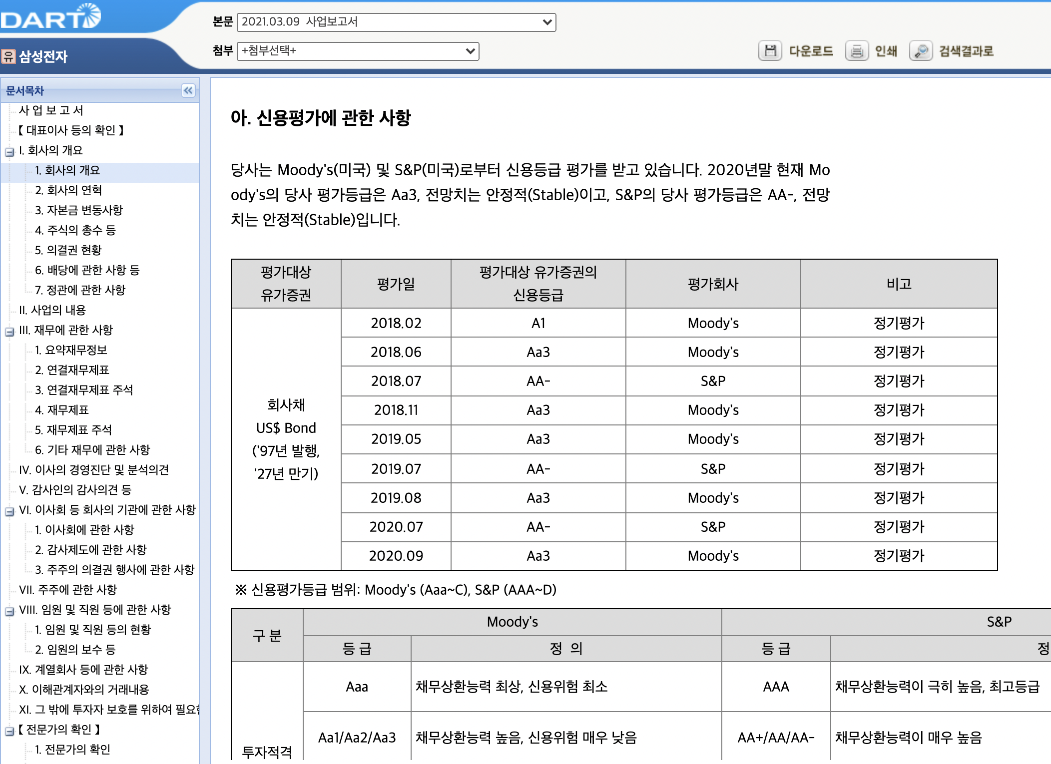Screen dimensions: 1051x764
Task: Open 6. 기타 재무에 관한 사항
Action: click(92, 450)
